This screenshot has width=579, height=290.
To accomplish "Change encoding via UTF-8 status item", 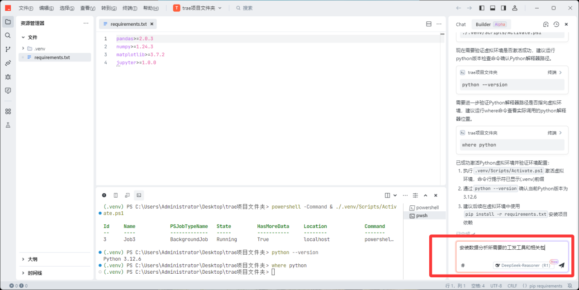I will (x=496, y=286).
